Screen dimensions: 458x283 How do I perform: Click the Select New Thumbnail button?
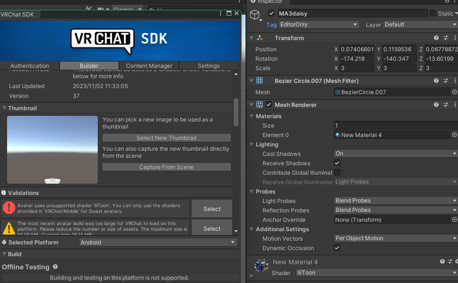[x=167, y=137]
